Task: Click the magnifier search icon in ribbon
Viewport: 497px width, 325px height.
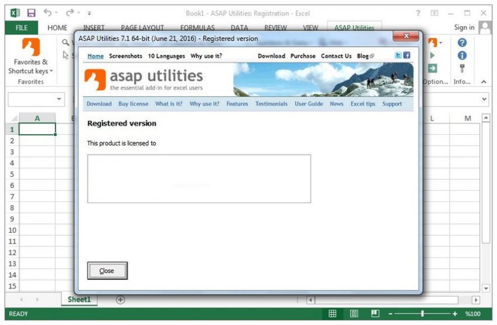Action: (x=66, y=43)
